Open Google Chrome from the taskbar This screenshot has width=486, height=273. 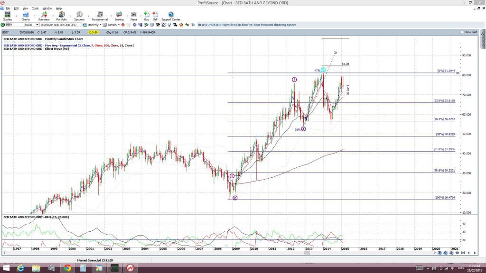67,268
